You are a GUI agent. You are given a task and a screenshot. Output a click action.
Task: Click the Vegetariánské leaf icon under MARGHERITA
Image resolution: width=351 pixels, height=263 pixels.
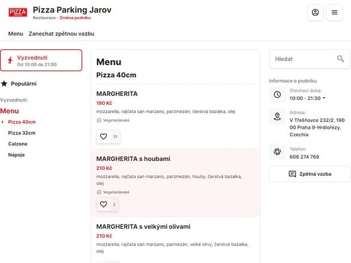click(x=99, y=121)
